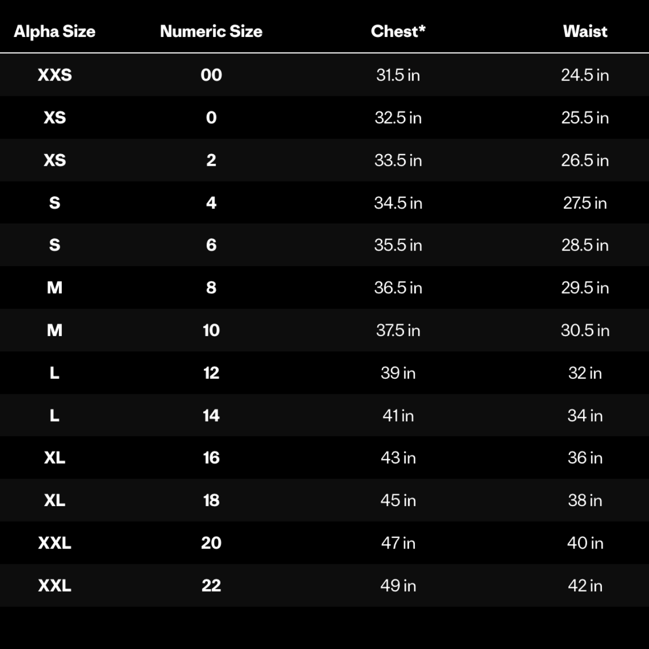Viewport: 649px width, 649px height.
Task: Select numeric size 22 cell
Action: coord(211,585)
